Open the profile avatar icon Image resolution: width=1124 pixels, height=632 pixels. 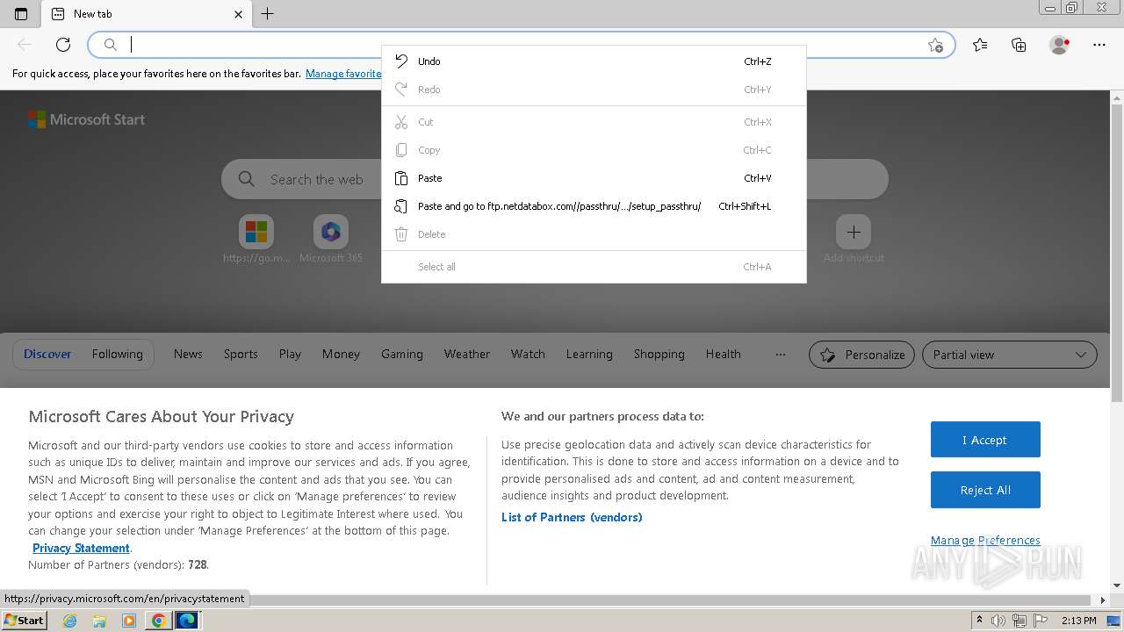[1059, 45]
